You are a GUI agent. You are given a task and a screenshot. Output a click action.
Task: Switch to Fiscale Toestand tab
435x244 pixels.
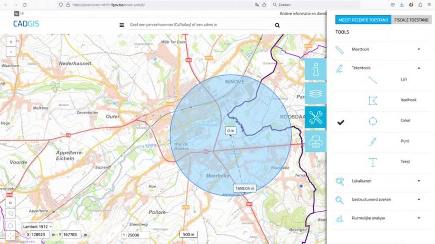[411, 20]
